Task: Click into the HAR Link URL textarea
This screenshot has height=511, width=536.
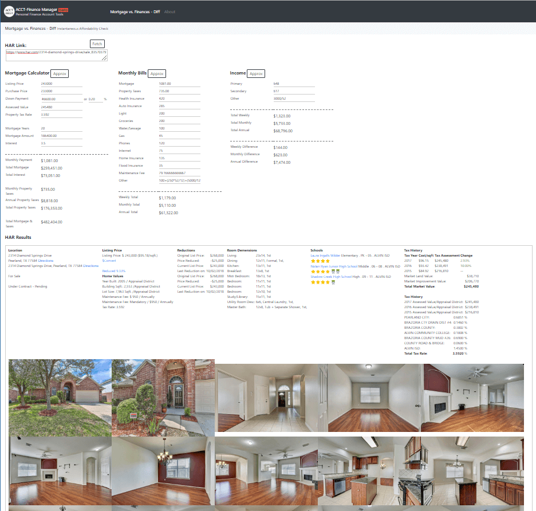Action: [x=56, y=54]
